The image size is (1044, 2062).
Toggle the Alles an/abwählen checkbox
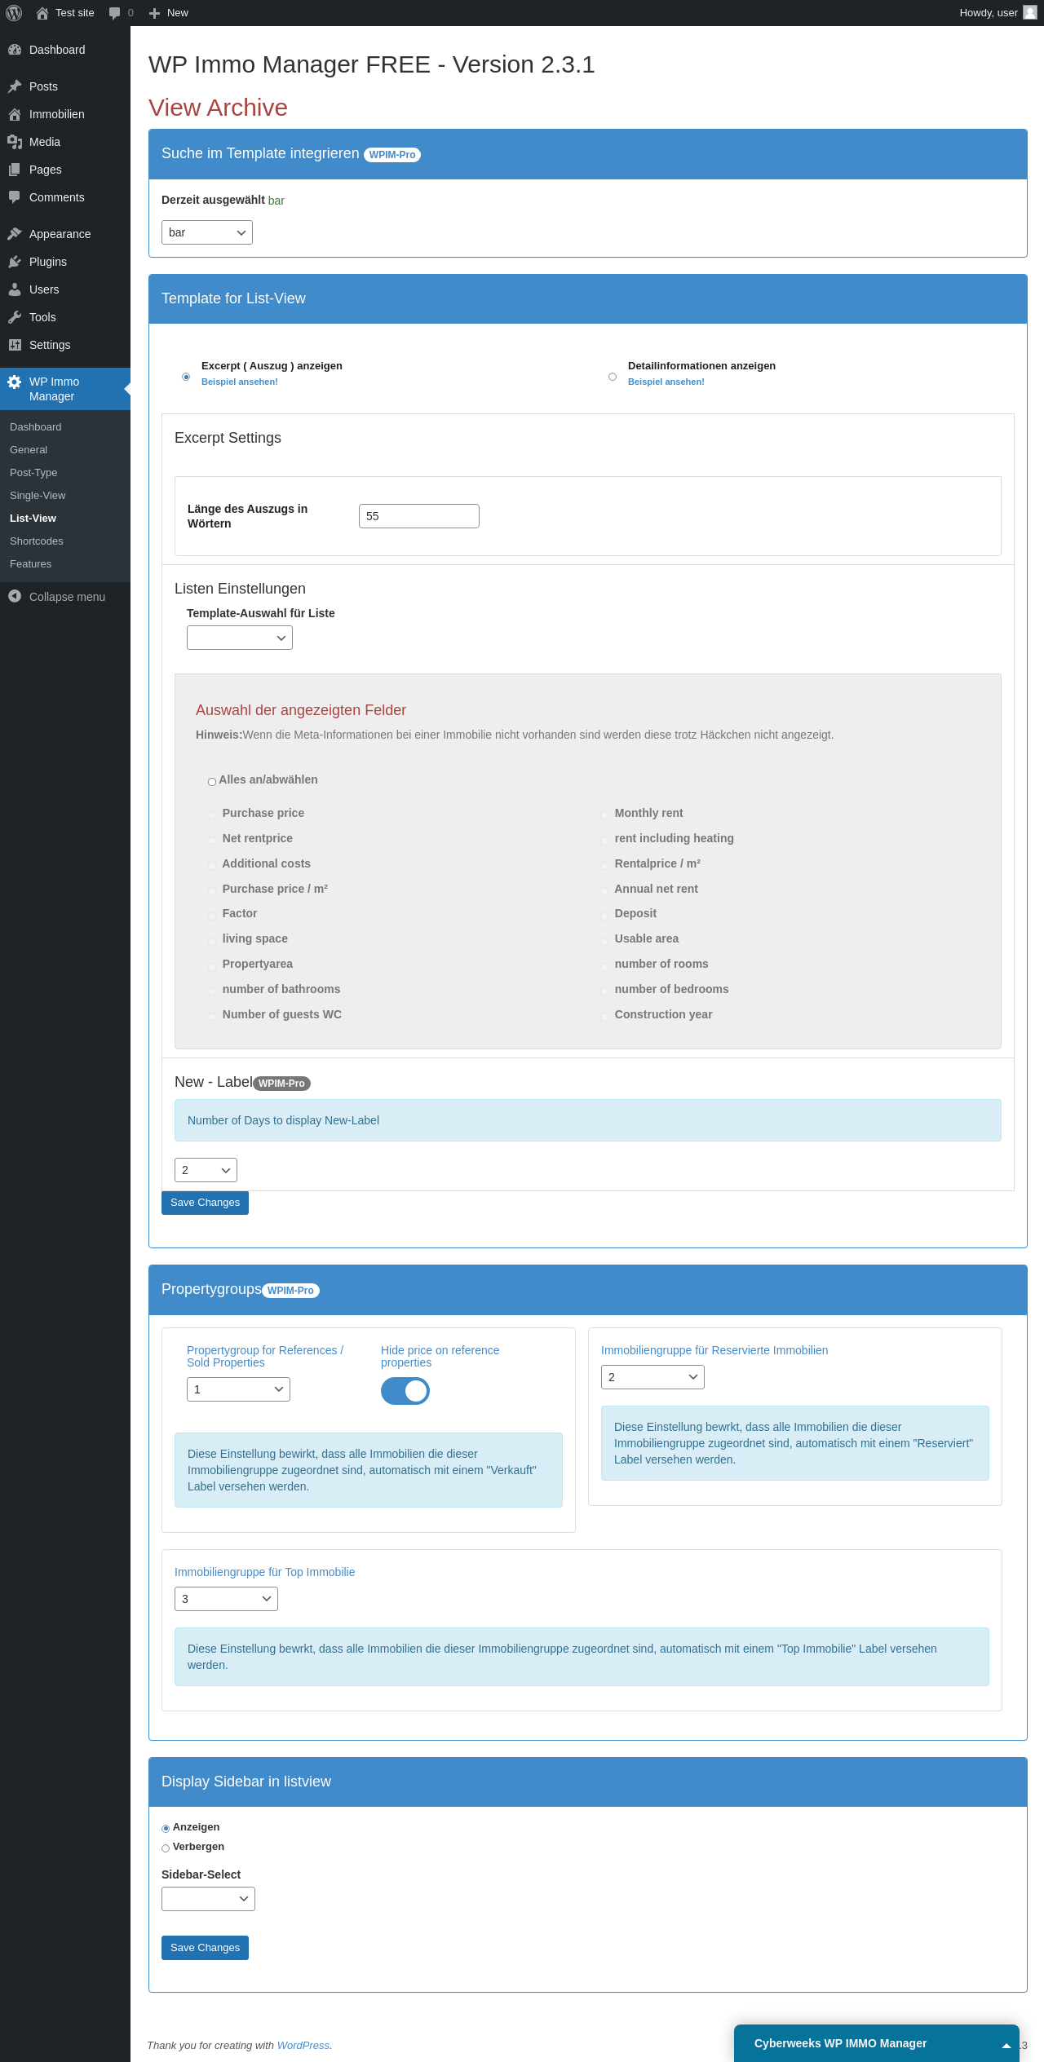coord(212,782)
